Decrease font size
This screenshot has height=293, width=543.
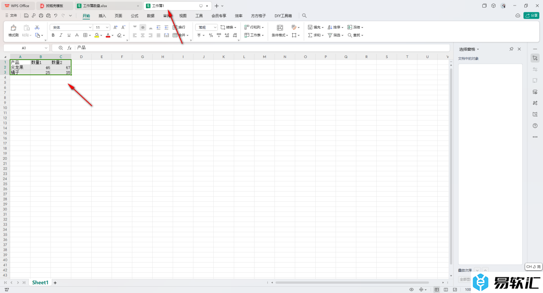click(x=123, y=27)
